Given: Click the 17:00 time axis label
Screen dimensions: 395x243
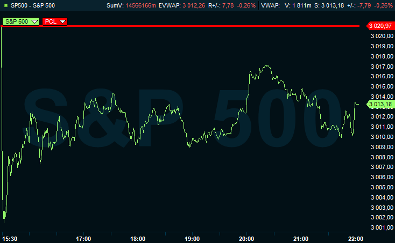Looking at the screenshot, I should pos(83,239).
